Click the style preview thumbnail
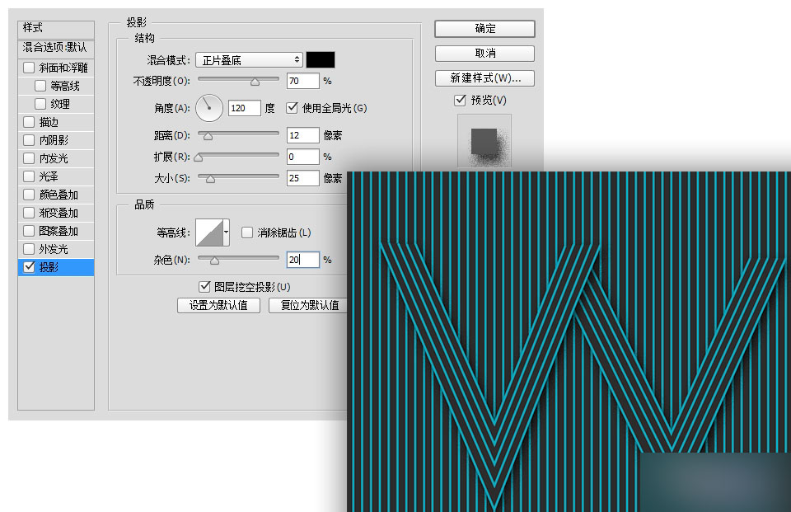Screen dimensions: 791x512 pos(484,141)
